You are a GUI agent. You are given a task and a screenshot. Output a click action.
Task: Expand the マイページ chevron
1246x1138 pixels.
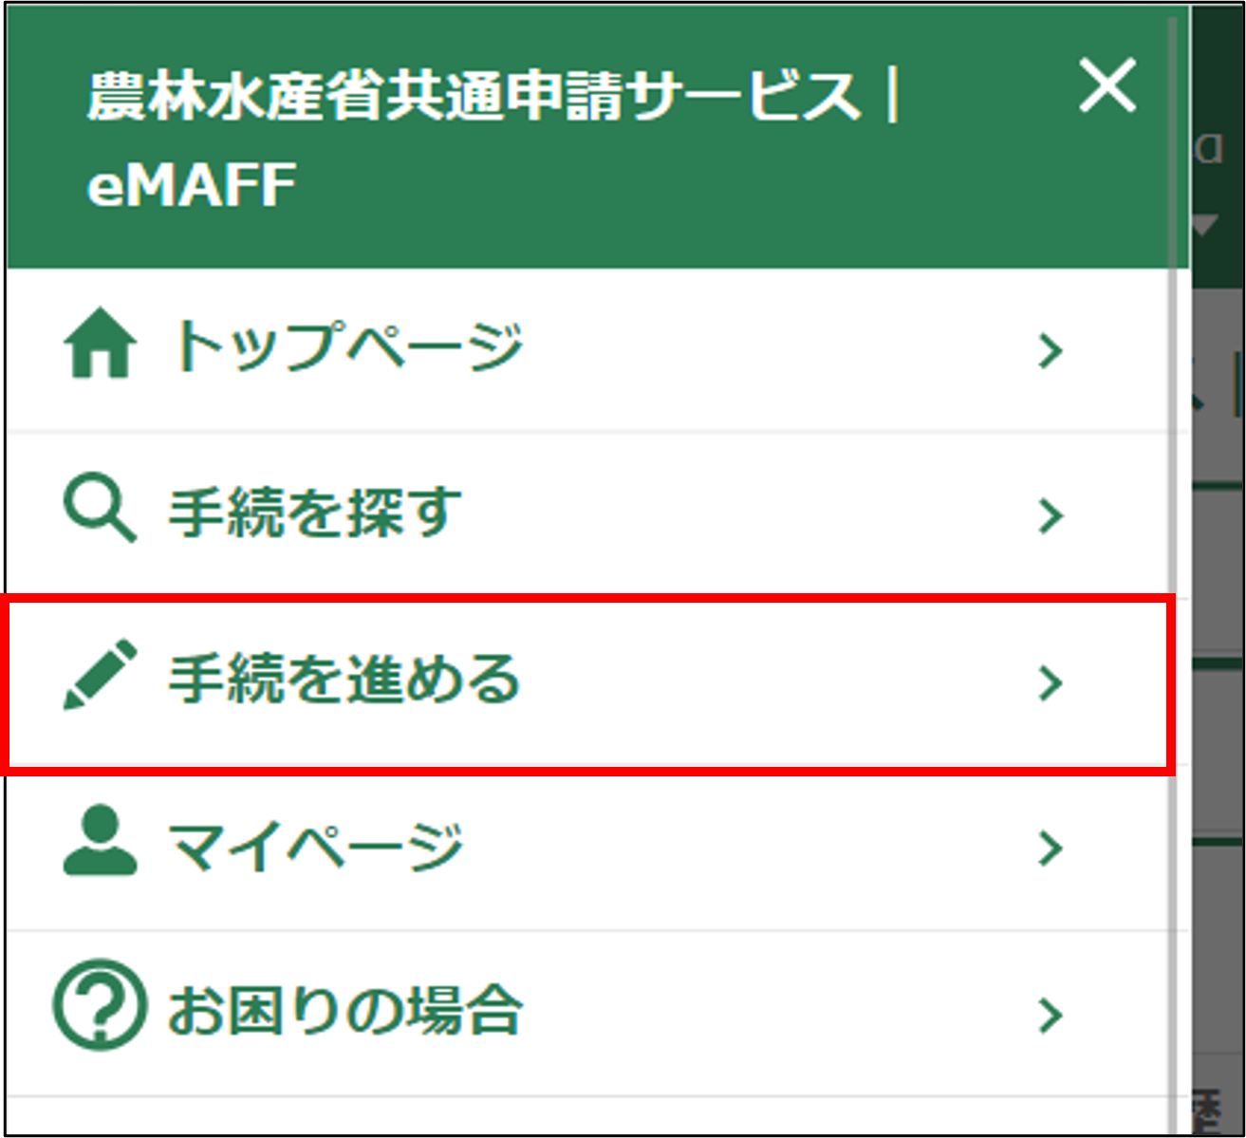coord(1050,849)
